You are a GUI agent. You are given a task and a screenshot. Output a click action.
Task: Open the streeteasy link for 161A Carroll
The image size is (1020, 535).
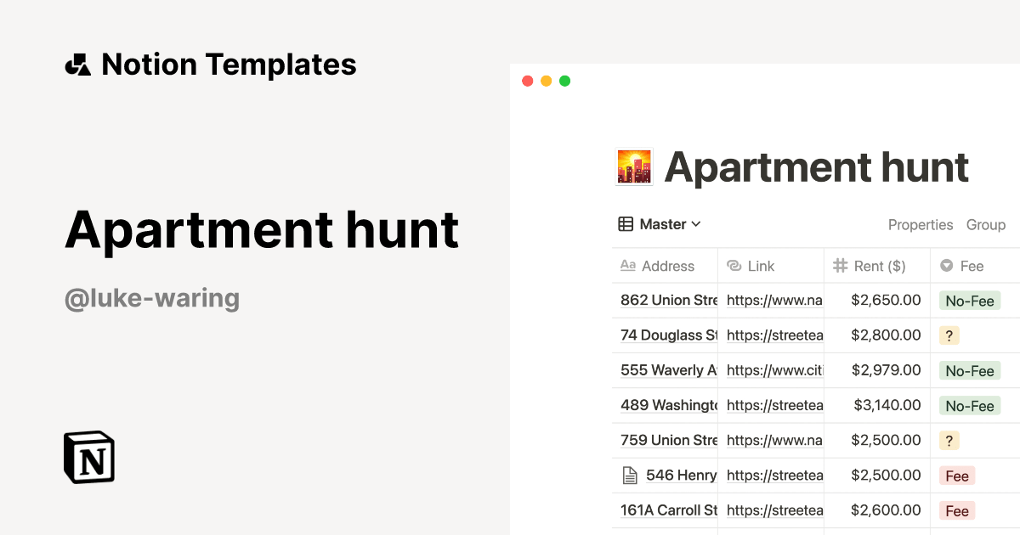(774, 510)
